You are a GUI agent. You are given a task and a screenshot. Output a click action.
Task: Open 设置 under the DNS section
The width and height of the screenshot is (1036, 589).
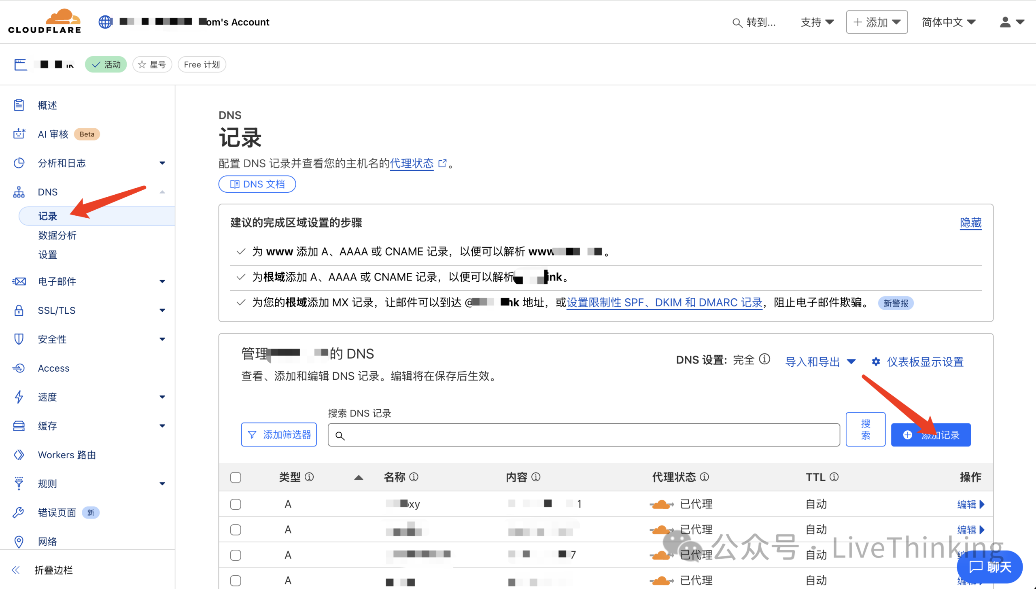pos(47,255)
